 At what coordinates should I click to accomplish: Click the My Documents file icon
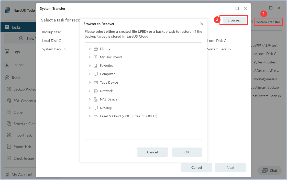coord(96,57)
